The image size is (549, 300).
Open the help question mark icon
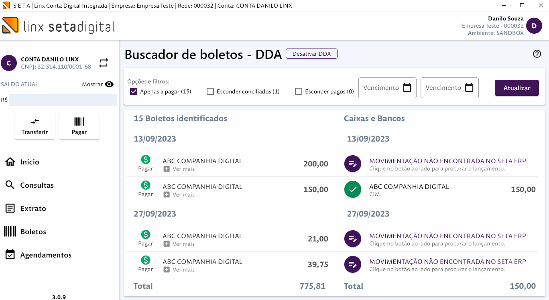pyautogui.click(x=537, y=54)
